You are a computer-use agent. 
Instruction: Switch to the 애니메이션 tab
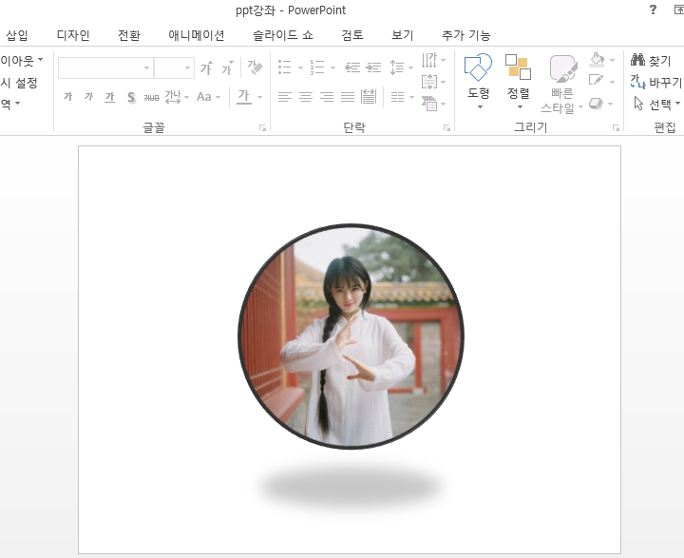[197, 35]
